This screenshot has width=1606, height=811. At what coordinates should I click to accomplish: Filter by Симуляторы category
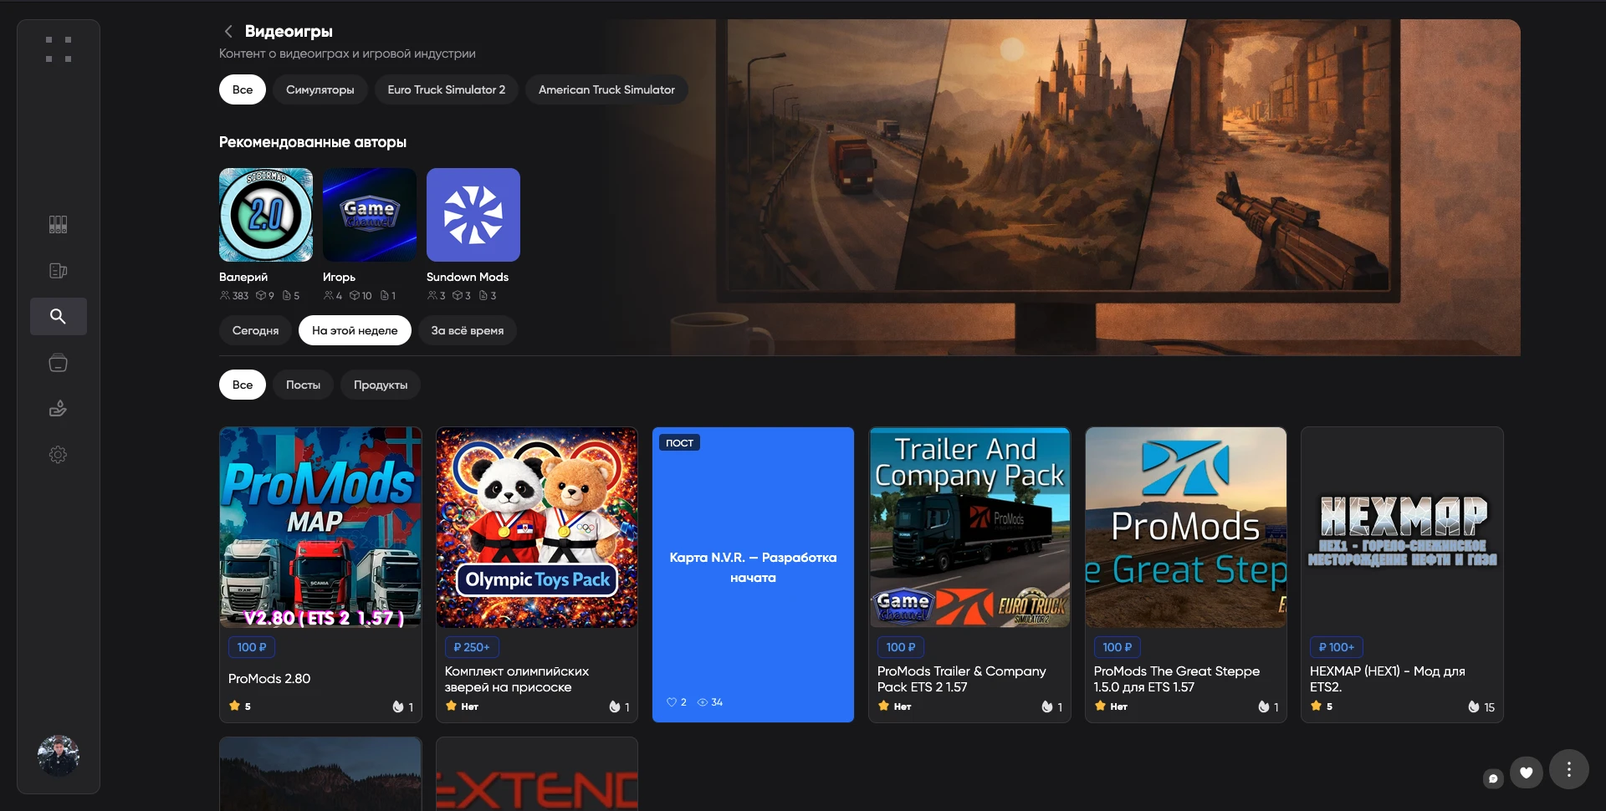(x=320, y=89)
